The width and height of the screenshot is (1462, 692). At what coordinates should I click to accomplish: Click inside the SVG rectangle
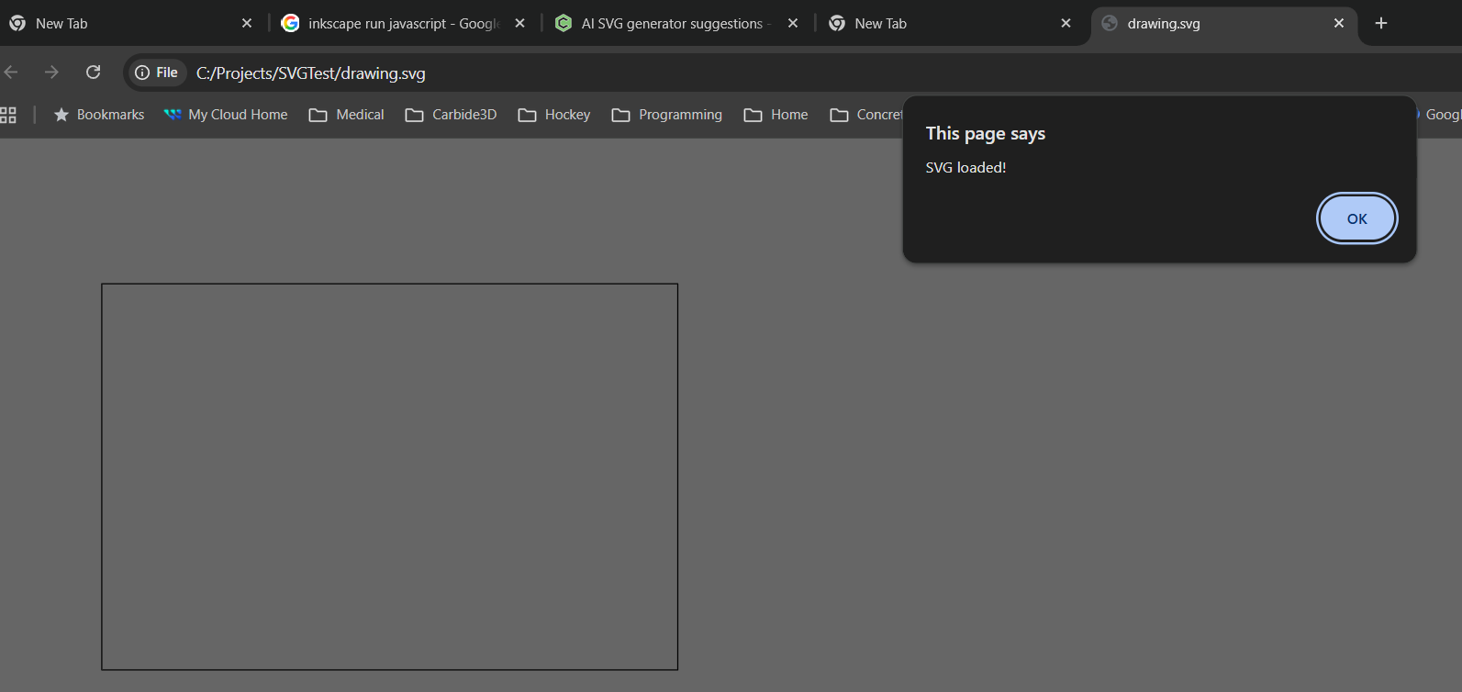click(x=389, y=476)
